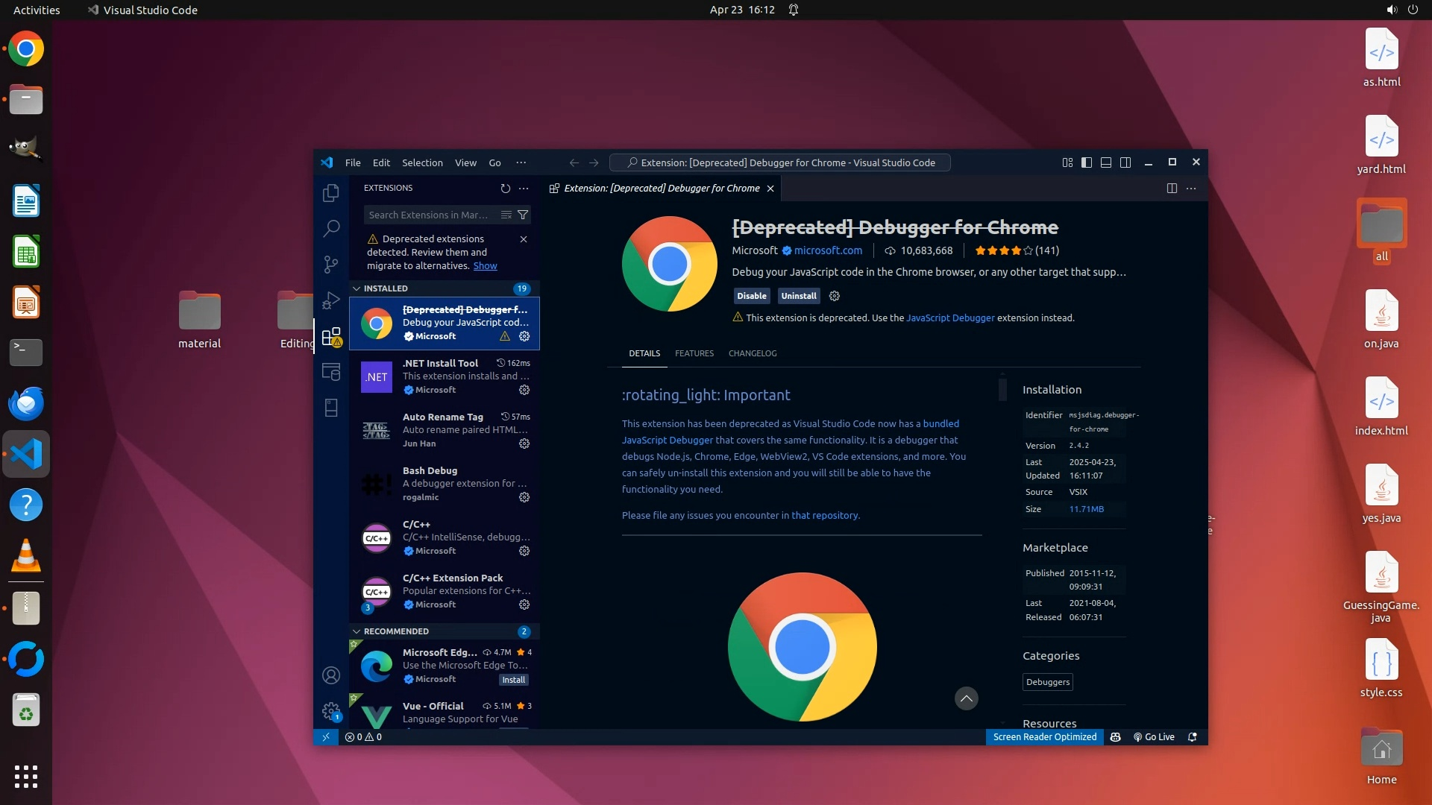Toggle the secondary side bar layout button
The width and height of the screenshot is (1432, 805).
point(1125,162)
